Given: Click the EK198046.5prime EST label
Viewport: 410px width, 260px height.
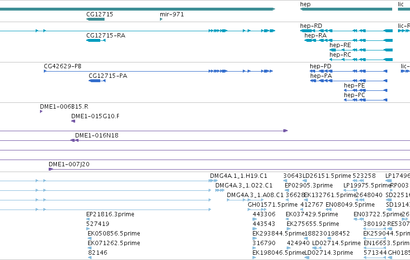Looking at the screenshot, I should pyautogui.click(x=278, y=253).
